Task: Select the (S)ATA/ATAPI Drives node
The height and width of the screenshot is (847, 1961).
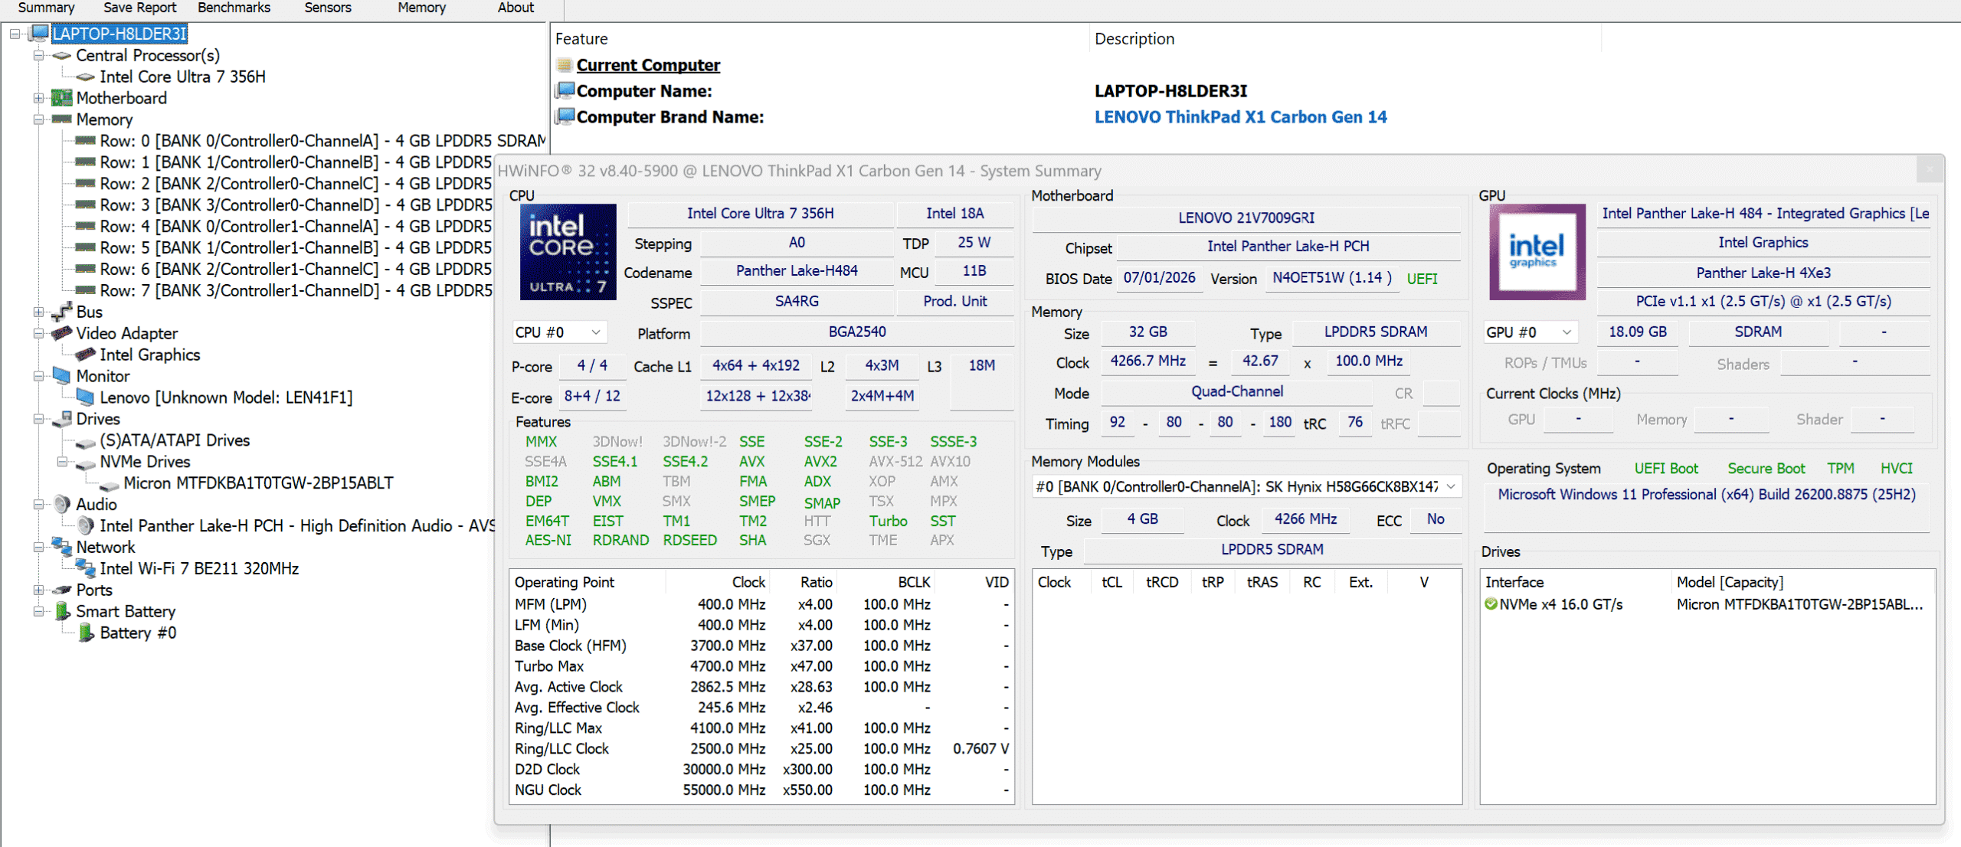Action: pos(175,440)
